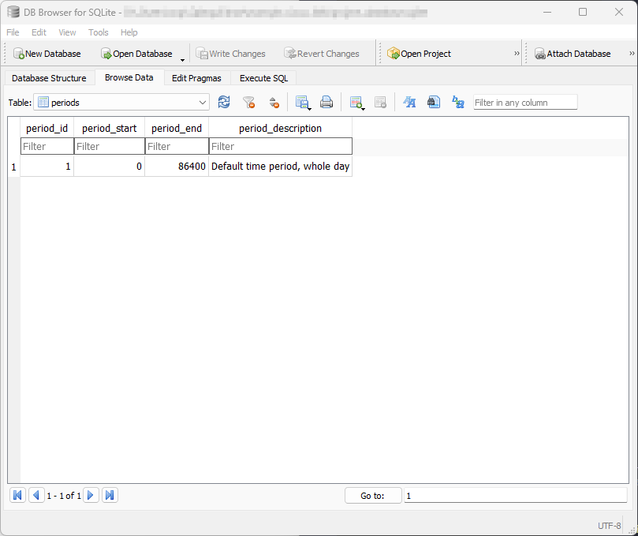
Task: Switch to the Execute SQL tab
Action: pos(263,78)
